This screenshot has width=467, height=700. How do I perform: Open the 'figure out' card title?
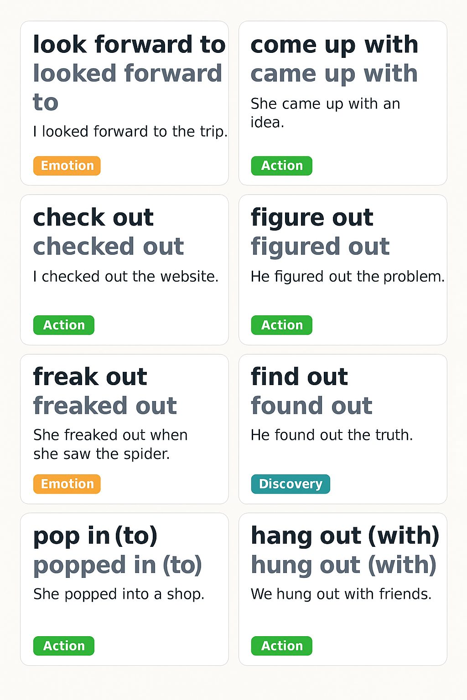(x=312, y=217)
